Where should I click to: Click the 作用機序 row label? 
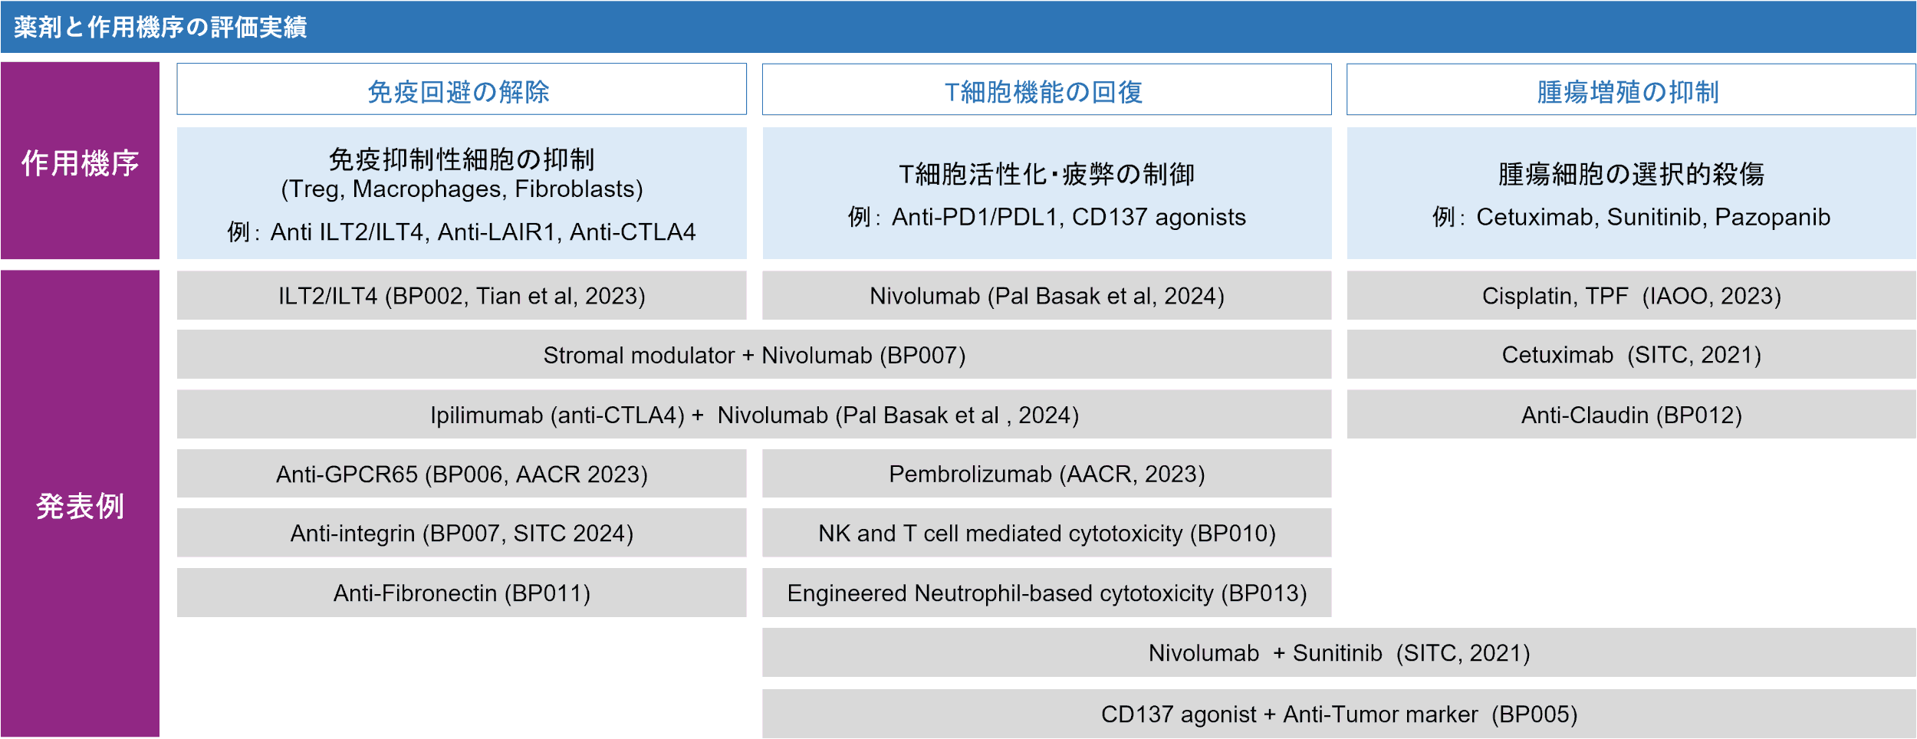[x=80, y=163]
